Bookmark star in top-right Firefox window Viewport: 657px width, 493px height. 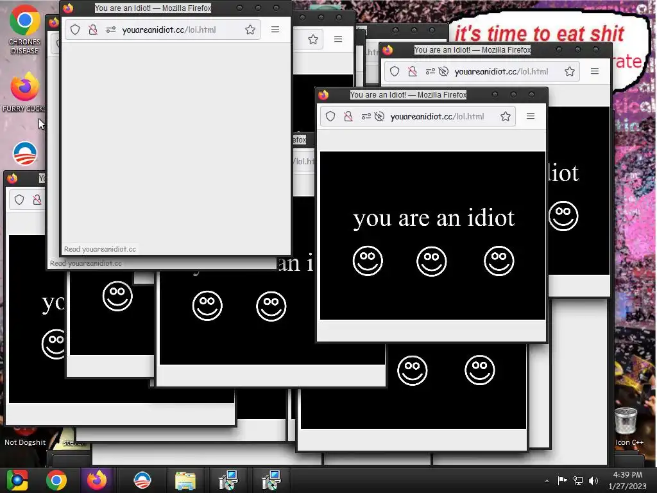(570, 71)
